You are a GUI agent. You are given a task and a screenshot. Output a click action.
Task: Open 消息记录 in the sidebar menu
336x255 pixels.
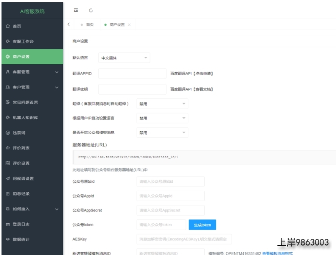[21, 194]
